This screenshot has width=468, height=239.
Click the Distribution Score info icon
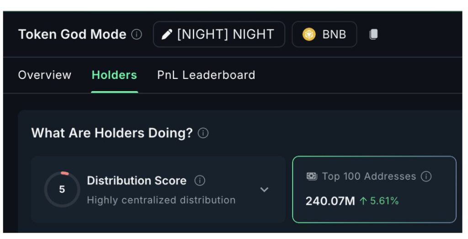(200, 181)
